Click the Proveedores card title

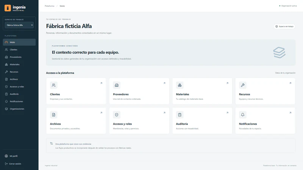coord(121,94)
